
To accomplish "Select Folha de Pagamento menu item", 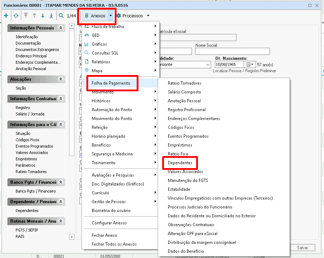I will [120, 83].
